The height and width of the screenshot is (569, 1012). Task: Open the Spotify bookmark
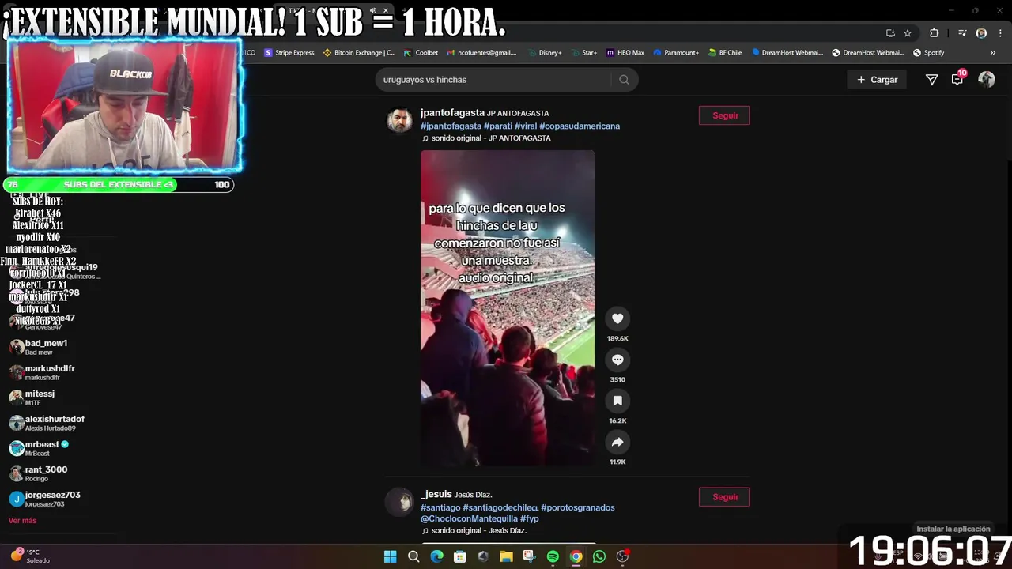click(x=929, y=53)
